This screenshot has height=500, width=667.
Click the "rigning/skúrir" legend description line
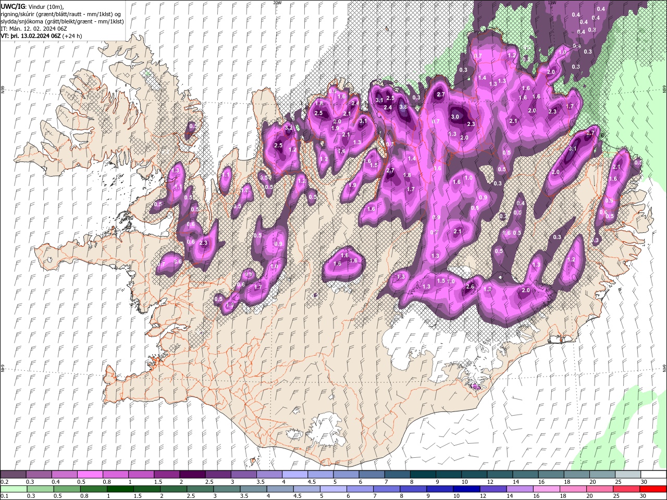[61, 14]
